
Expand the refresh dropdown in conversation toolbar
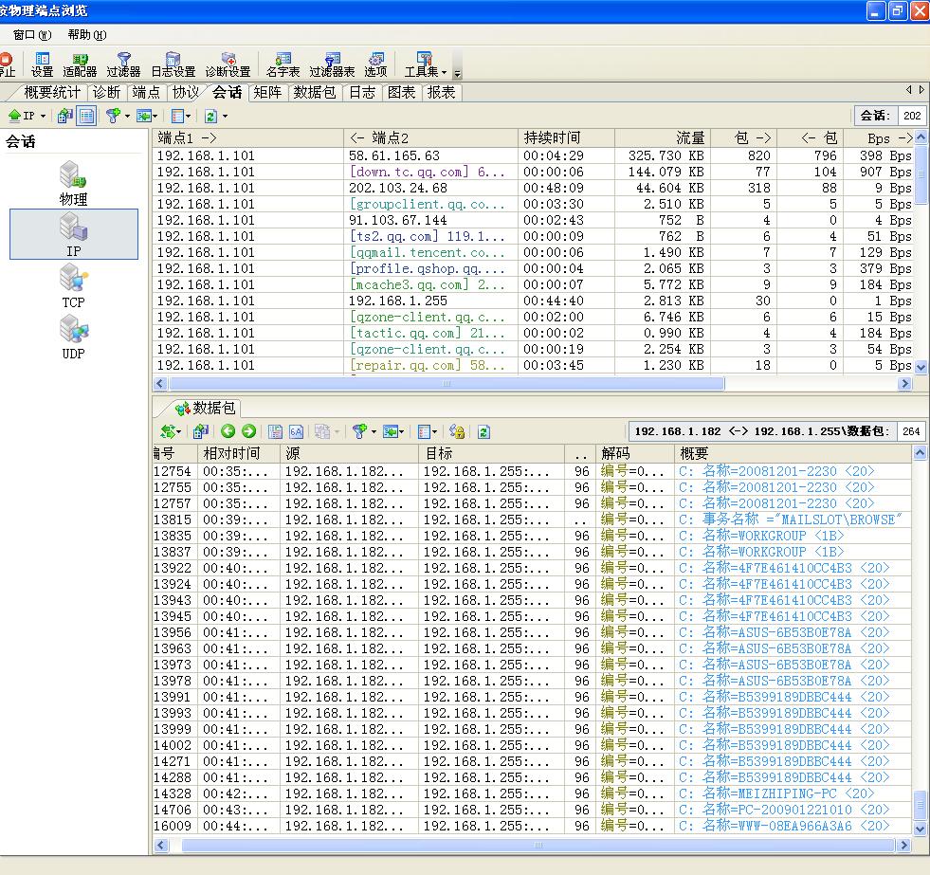225,116
